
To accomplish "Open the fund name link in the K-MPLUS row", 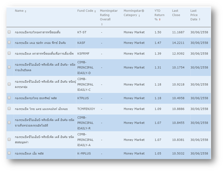I will [29, 154].
